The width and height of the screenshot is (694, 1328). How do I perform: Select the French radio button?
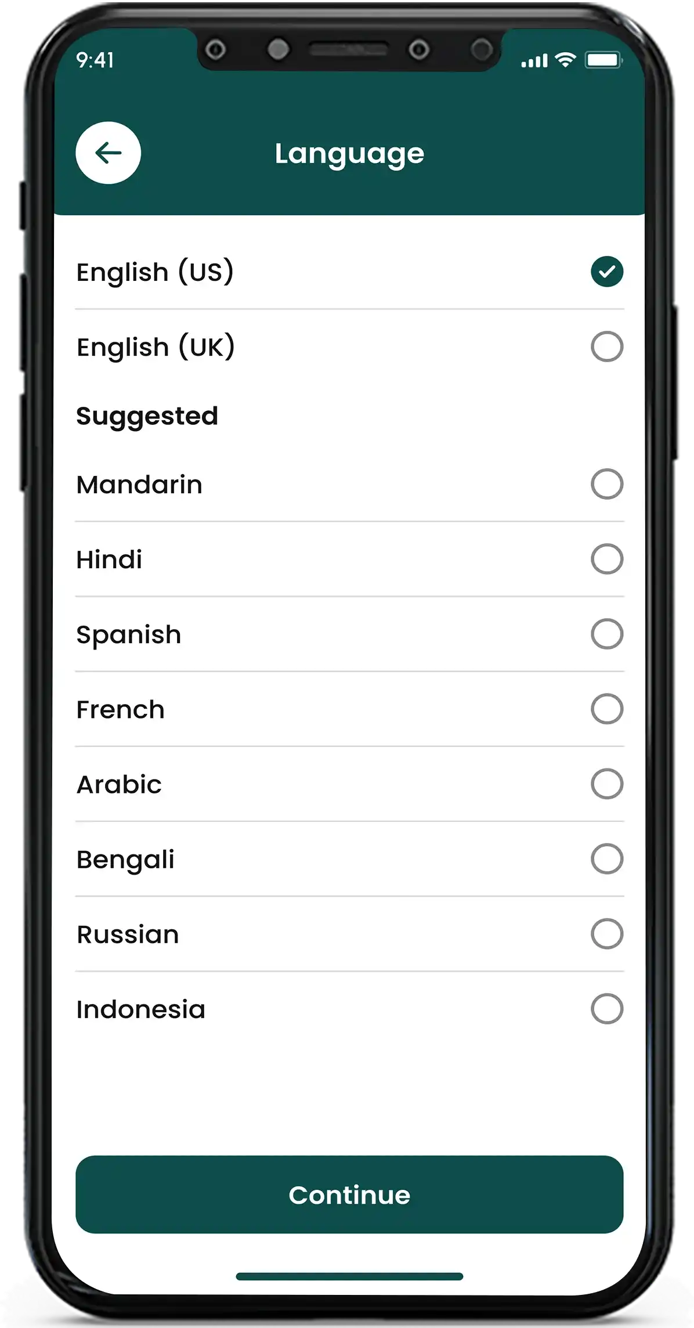(x=607, y=709)
